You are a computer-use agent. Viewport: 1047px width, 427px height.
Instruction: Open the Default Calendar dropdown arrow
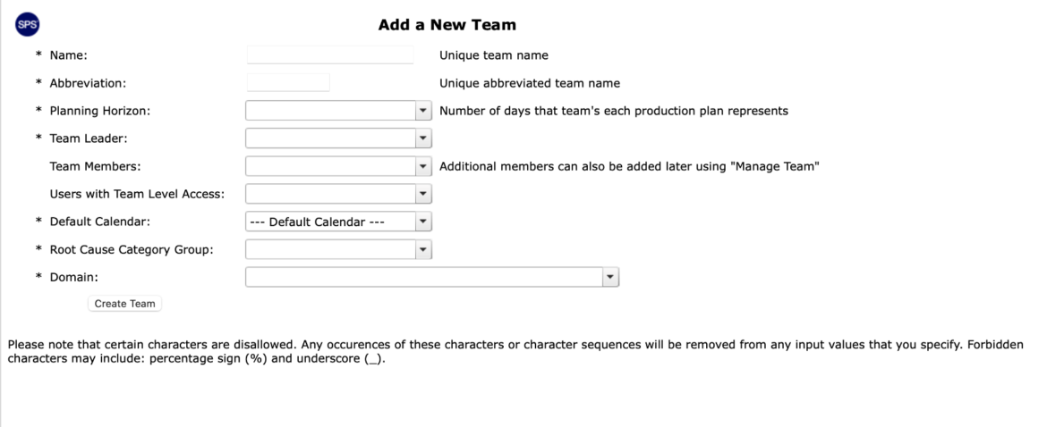pos(423,222)
